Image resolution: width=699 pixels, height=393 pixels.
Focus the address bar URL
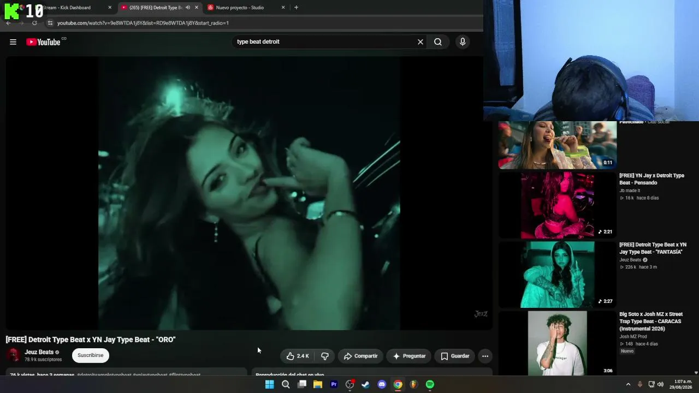(143, 23)
